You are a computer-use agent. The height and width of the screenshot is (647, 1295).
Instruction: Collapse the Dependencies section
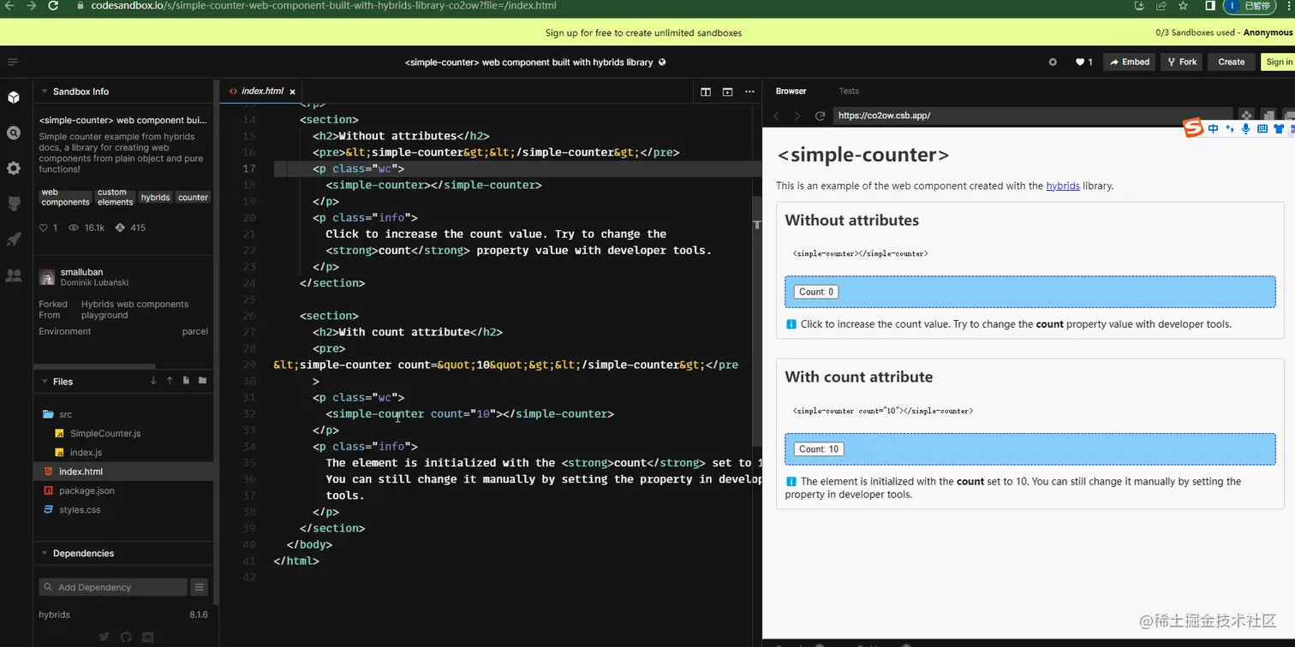click(44, 553)
